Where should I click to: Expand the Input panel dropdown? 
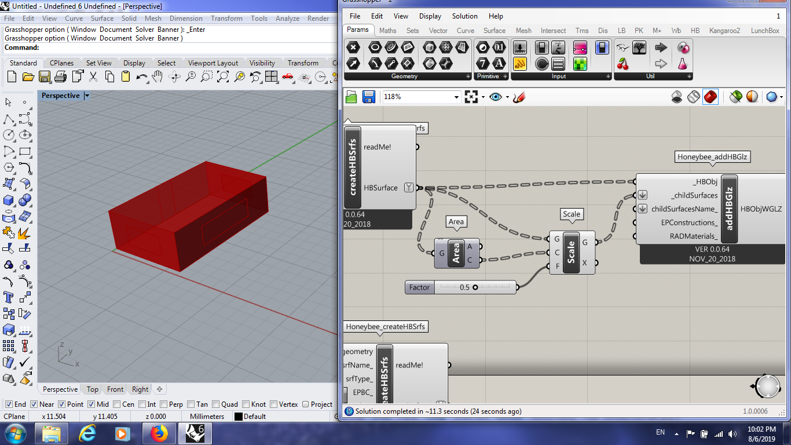pyautogui.click(x=607, y=76)
